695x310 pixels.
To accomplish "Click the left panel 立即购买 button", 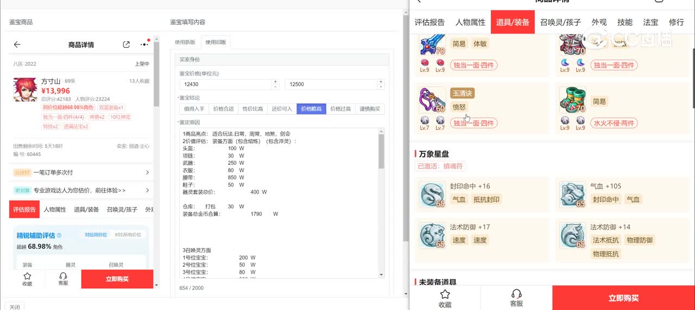I will coord(117,279).
